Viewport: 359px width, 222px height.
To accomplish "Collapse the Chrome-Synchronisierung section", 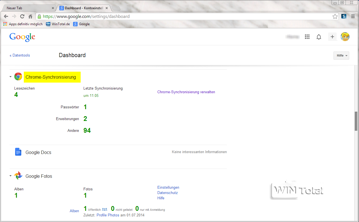I will coord(10,77).
